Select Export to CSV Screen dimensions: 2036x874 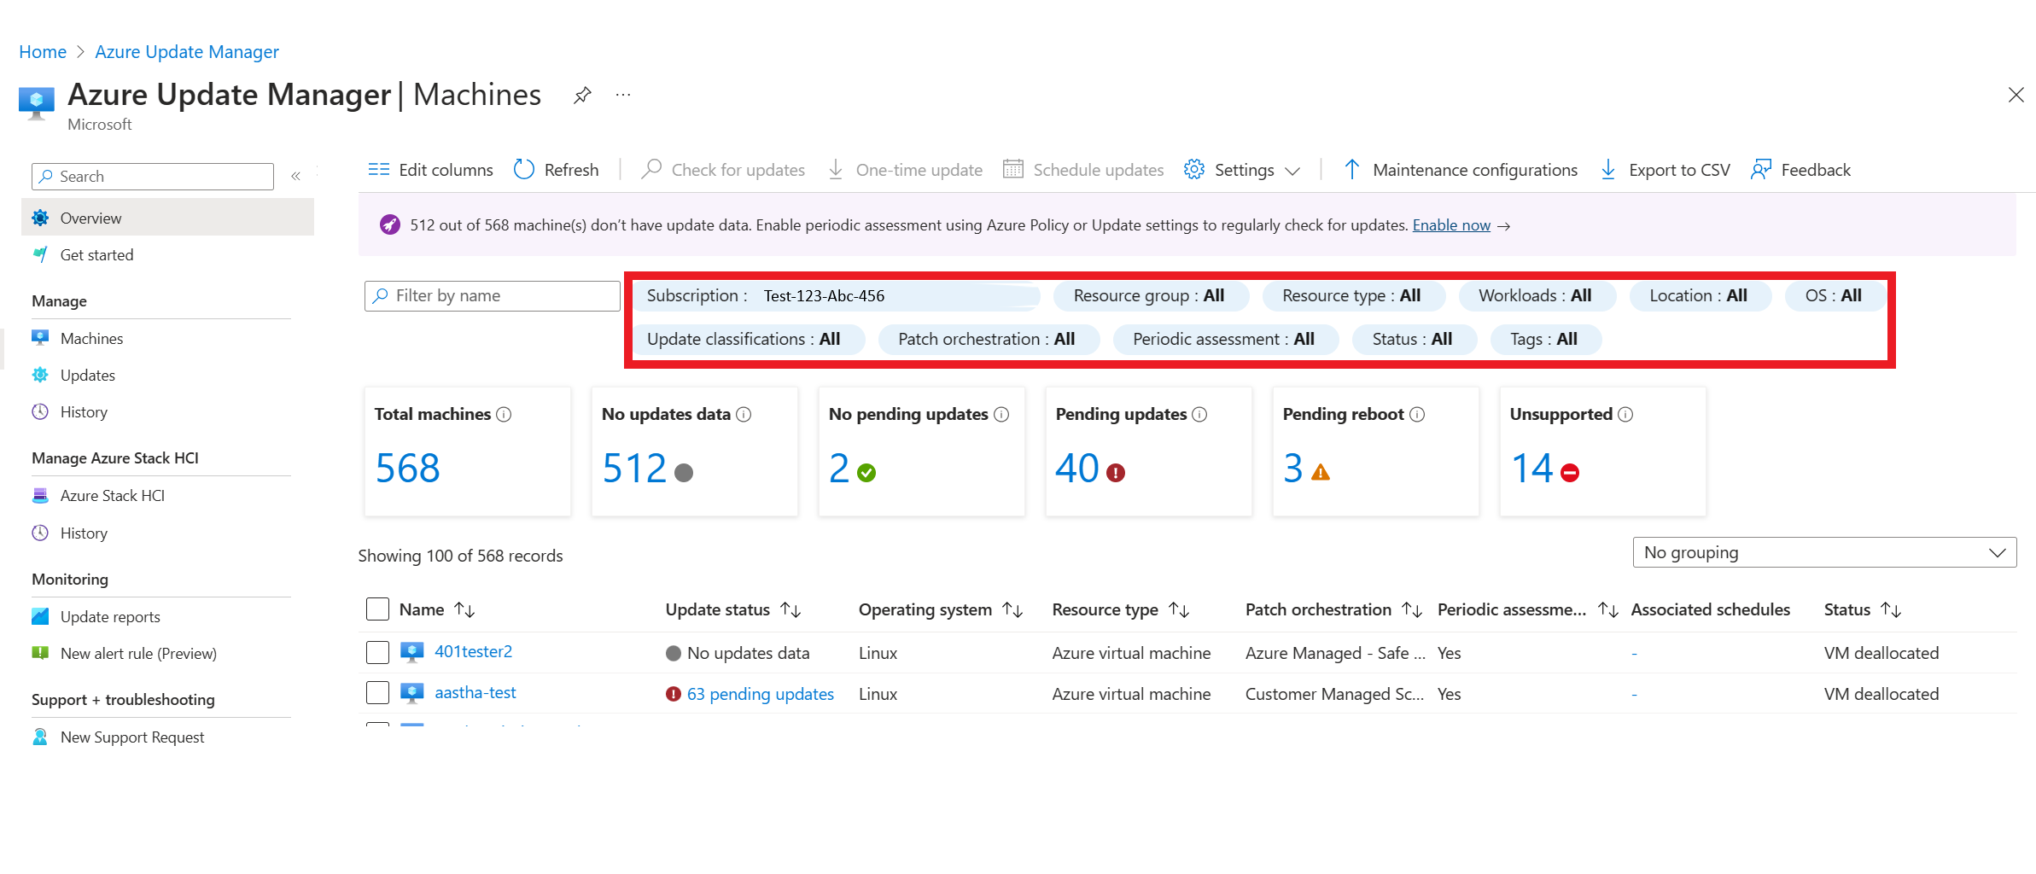click(1664, 169)
